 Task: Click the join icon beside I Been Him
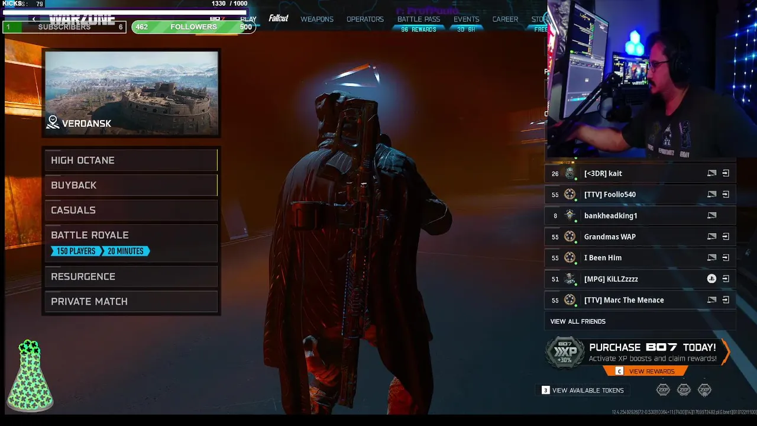726,258
